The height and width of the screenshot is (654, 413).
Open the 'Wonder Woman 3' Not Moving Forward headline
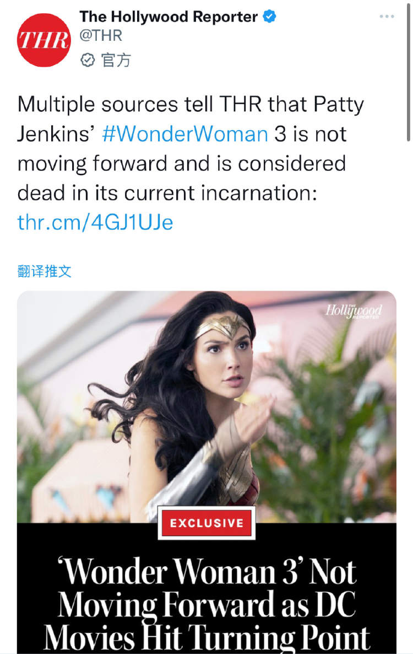pyautogui.click(x=206, y=604)
